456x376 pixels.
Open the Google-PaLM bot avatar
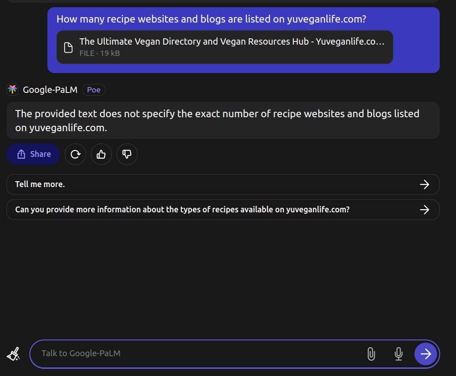13,90
